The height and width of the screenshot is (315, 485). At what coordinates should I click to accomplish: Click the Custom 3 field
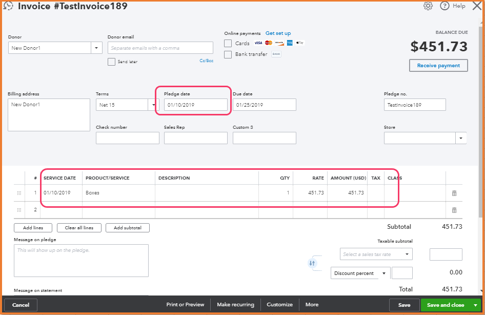(265, 138)
